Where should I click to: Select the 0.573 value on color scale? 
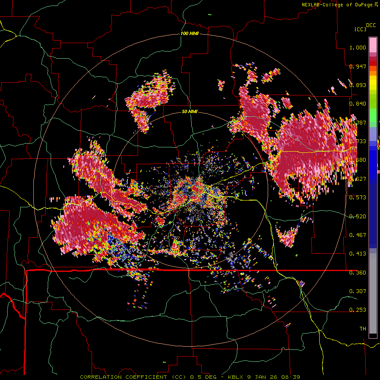[358, 197]
